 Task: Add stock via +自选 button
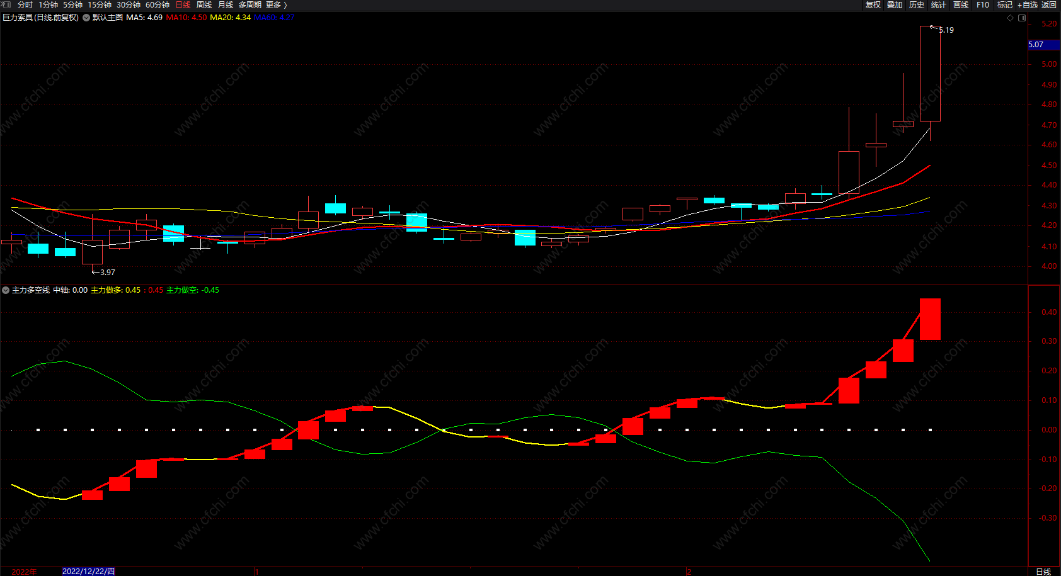coord(1028,5)
